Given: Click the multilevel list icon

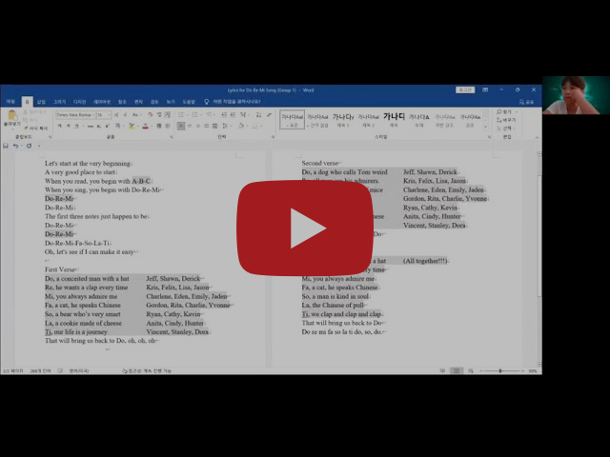Looking at the screenshot, I should (210, 114).
